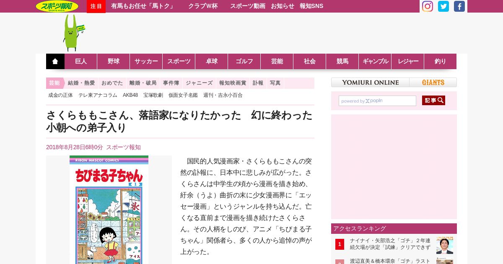This screenshot has height=264, width=503.
Task: Click the スポーツ報知 source link under headline
Action: click(123, 147)
